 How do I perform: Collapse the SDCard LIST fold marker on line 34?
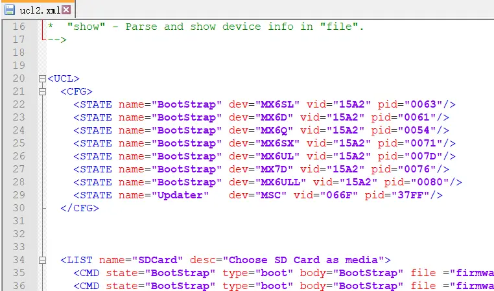tap(42, 260)
